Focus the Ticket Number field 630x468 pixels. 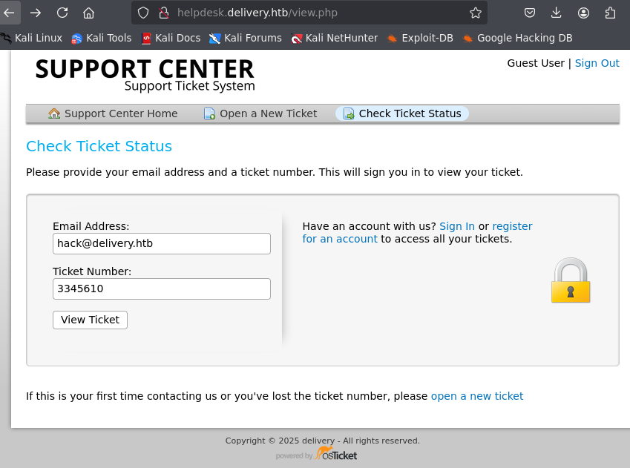(x=162, y=289)
